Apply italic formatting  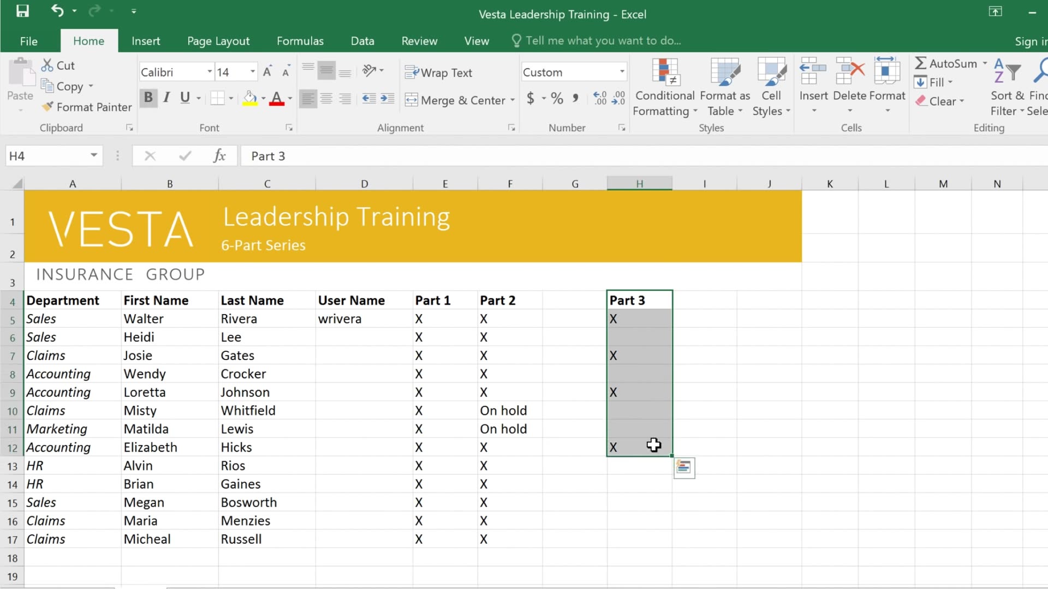click(167, 98)
